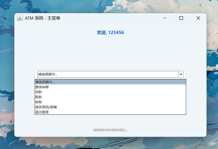Select 退出登录 to log out
The image size is (218, 149).
pyautogui.click(x=110, y=112)
